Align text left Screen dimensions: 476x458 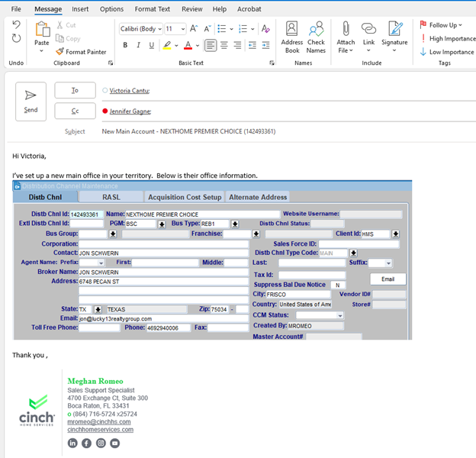[x=211, y=46]
